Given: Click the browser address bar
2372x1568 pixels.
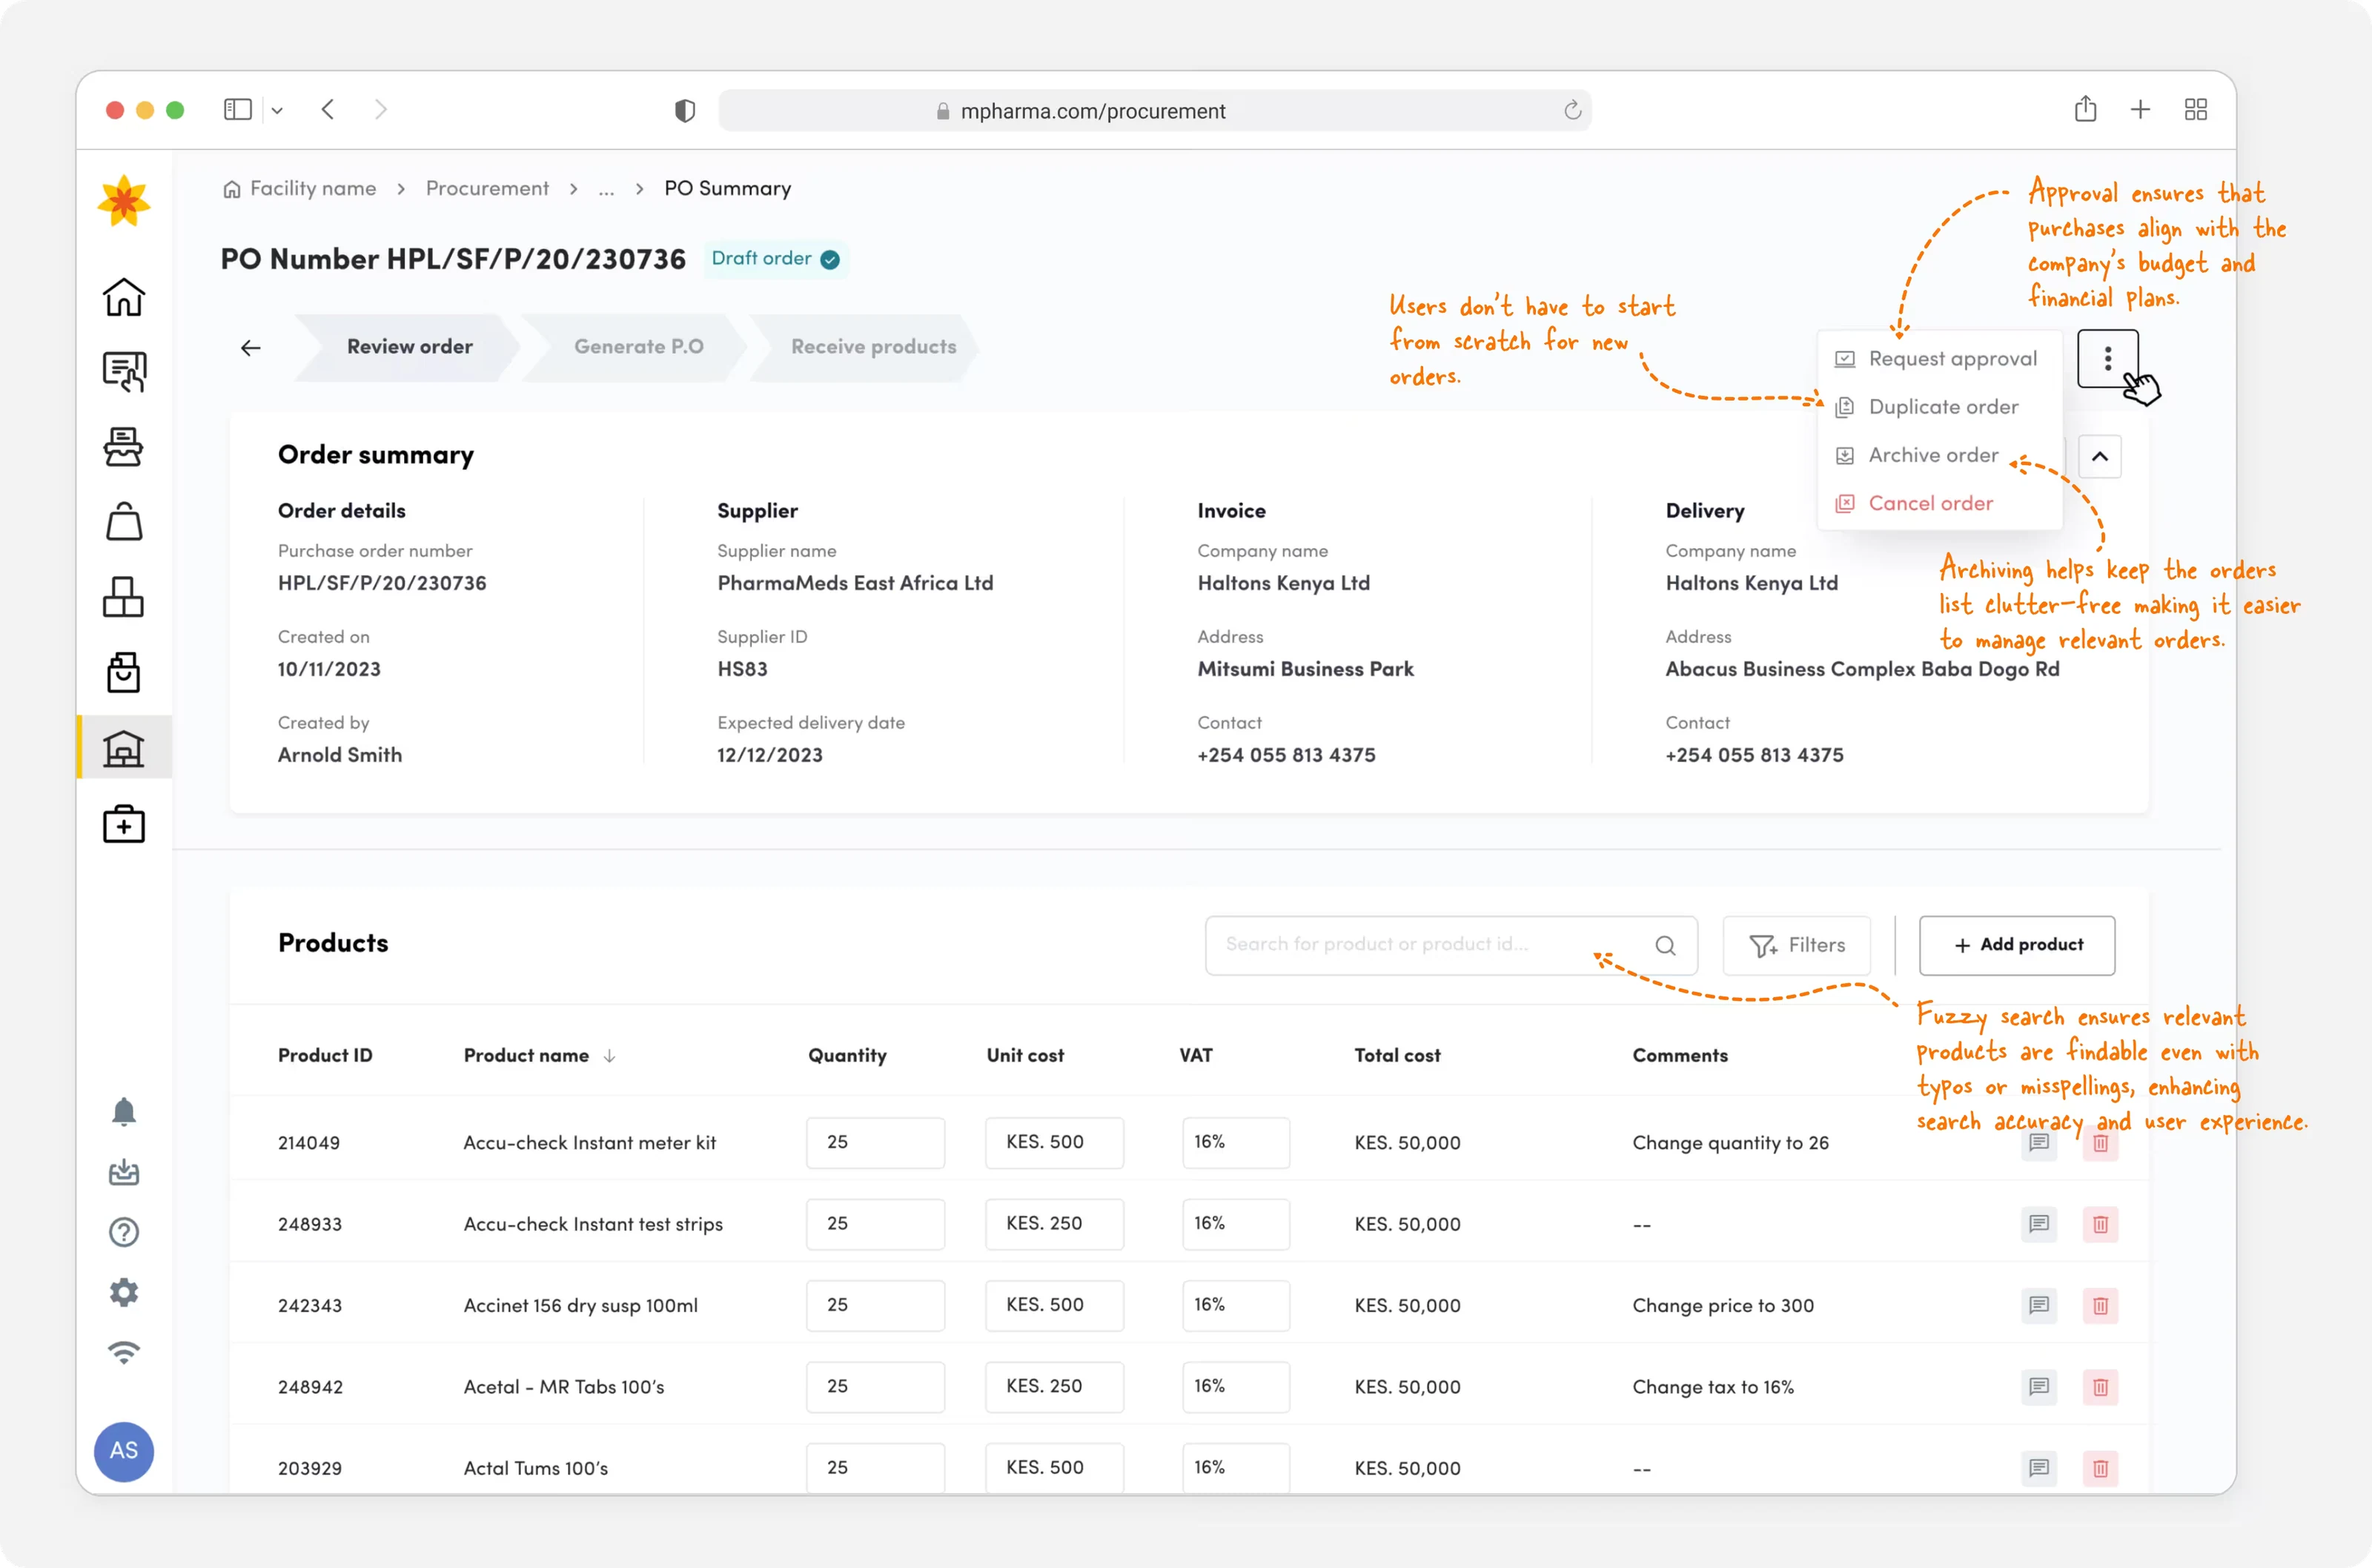Looking at the screenshot, I should click(x=1153, y=111).
